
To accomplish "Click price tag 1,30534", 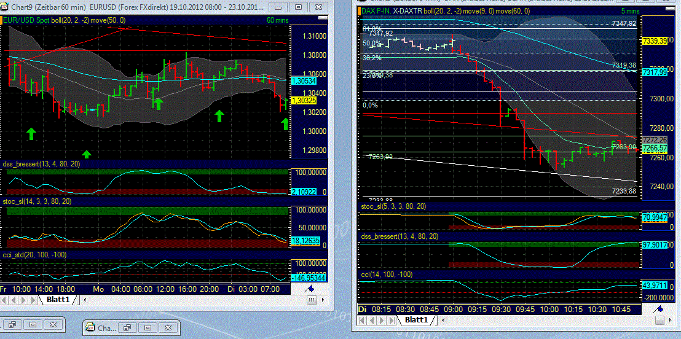I will pos(304,81).
